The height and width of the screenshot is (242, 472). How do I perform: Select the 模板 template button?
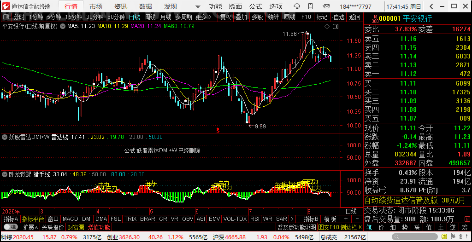(x=330, y=219)
